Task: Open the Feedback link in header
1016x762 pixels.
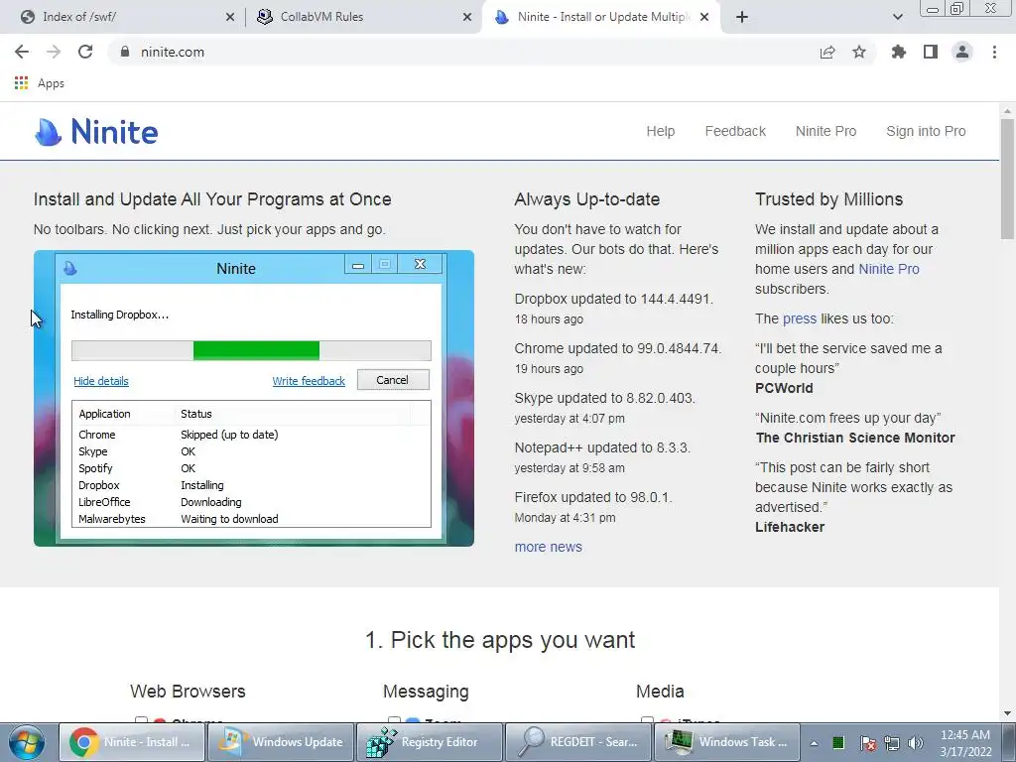Action: pyautogui.click(x=735, y=131)
